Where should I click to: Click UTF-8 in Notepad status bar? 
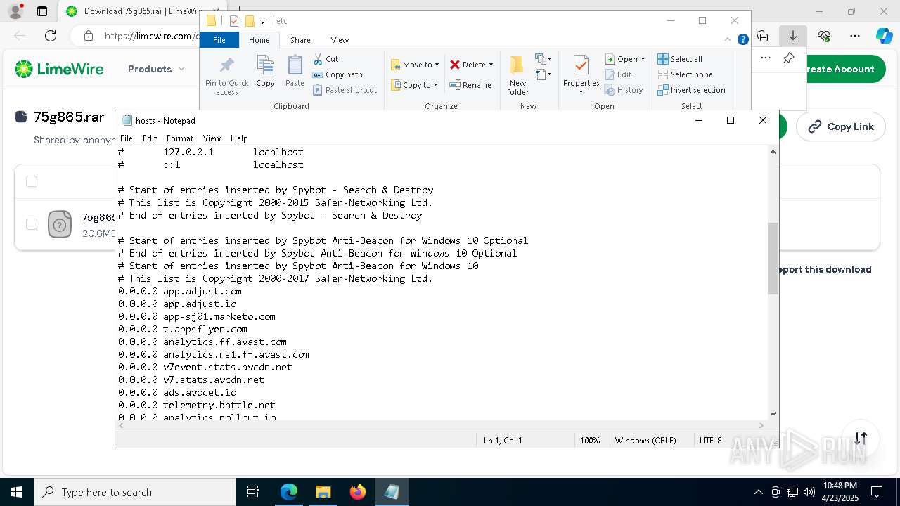click(711, 440)
